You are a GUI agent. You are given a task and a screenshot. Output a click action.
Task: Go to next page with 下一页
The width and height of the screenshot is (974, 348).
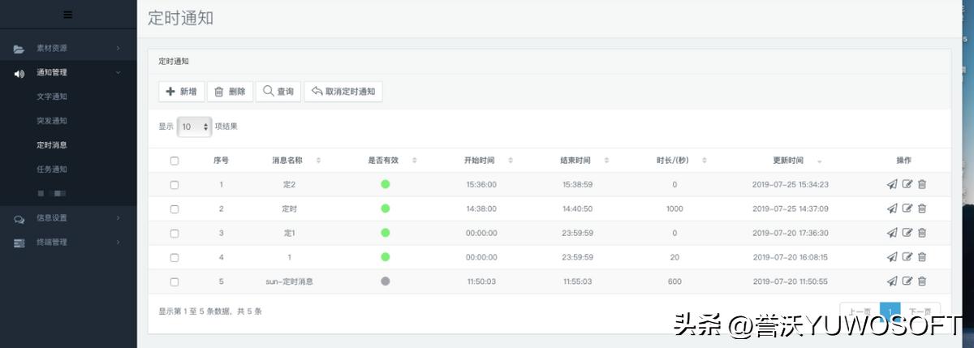(x=920, y=312)
